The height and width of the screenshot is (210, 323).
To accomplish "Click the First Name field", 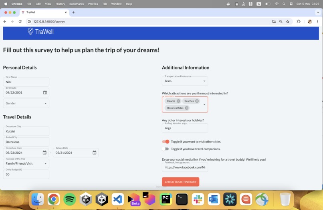I will [x=26, y=82].
